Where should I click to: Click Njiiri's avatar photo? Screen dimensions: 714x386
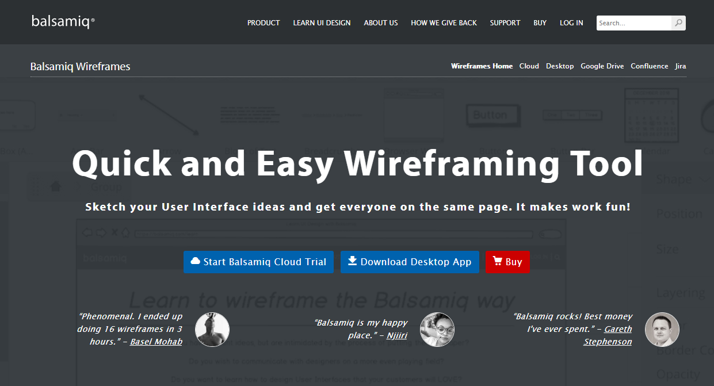click(x=437, y=330)
